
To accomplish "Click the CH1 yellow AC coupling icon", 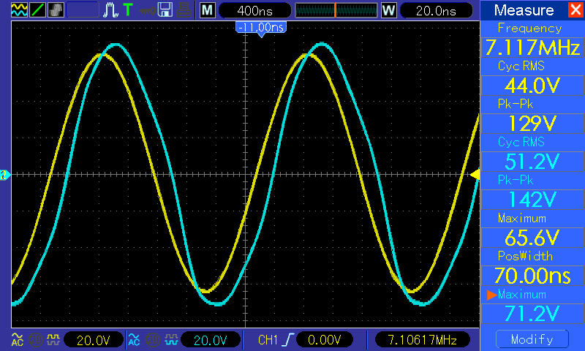I will point(17,339).
